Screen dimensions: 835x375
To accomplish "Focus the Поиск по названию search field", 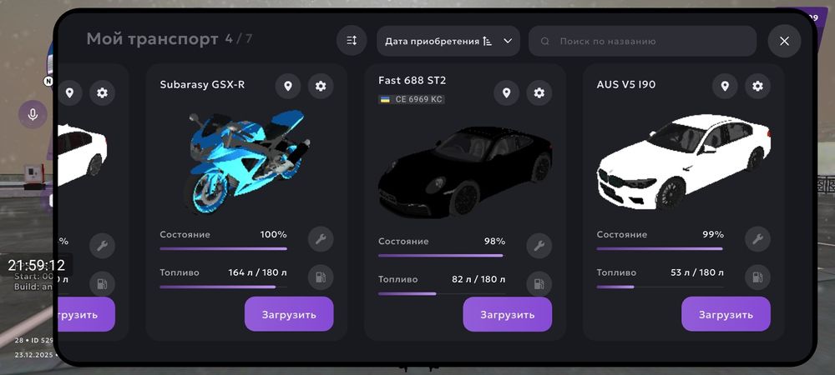I will pos(642,41).
